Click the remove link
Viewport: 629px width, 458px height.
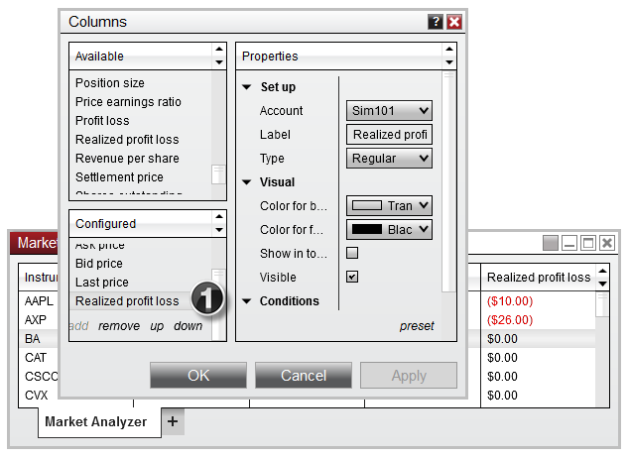(x=119, y=326)
